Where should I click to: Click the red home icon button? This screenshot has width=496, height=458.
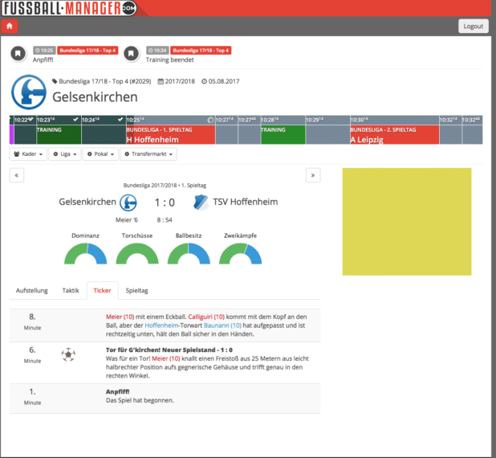point(9,26)
